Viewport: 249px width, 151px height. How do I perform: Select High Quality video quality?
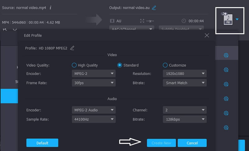click(85, 65)
